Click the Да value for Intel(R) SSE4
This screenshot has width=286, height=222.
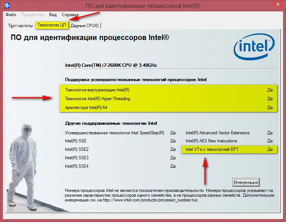tap(173, 166)
